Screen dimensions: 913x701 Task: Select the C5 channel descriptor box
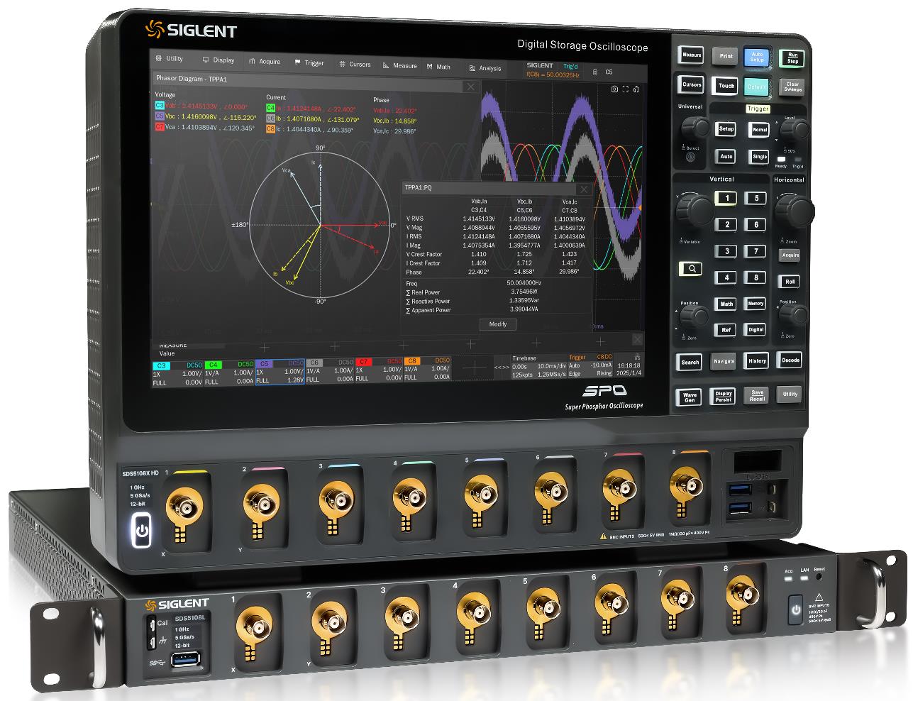click(280, 371)
